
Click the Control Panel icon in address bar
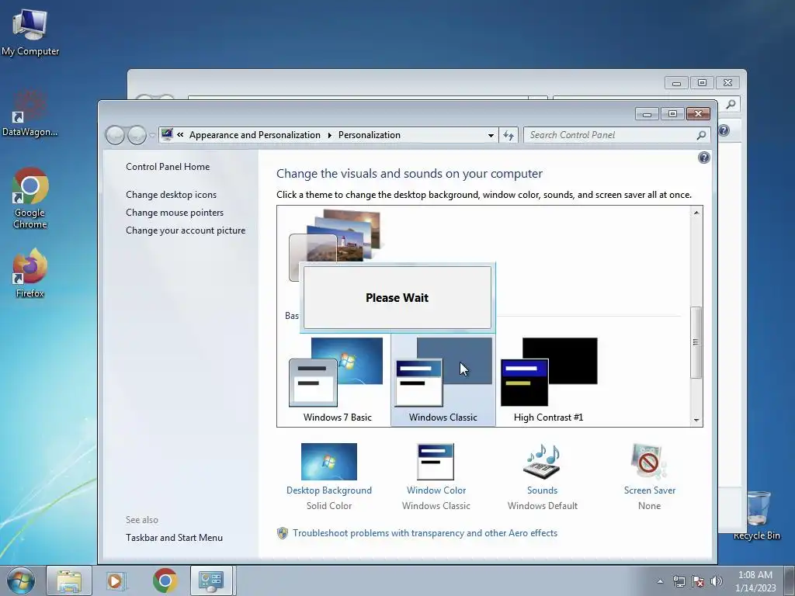click(x=167, y=134)
